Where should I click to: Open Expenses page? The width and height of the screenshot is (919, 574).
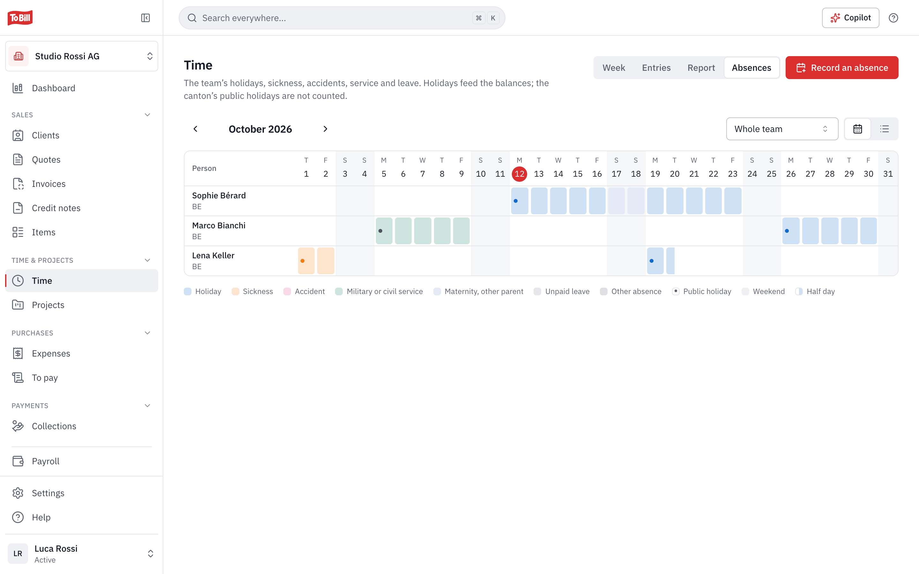pos(82,353)
